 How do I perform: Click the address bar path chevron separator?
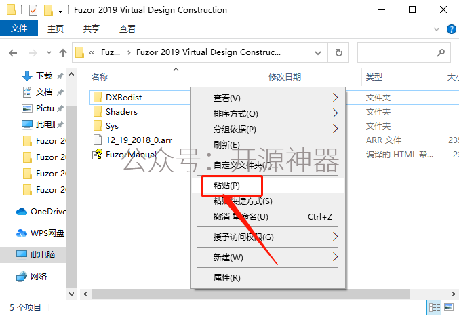(129, 53)
